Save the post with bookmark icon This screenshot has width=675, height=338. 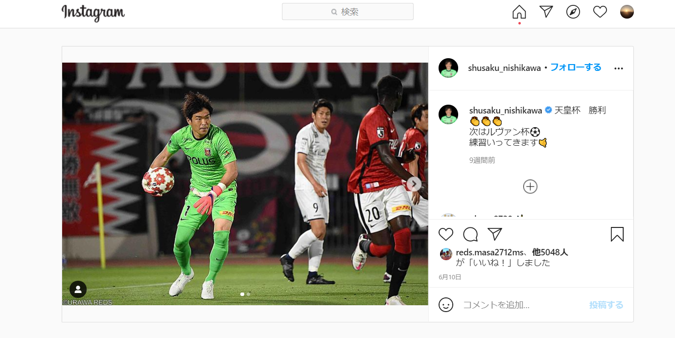click(617, 234)
